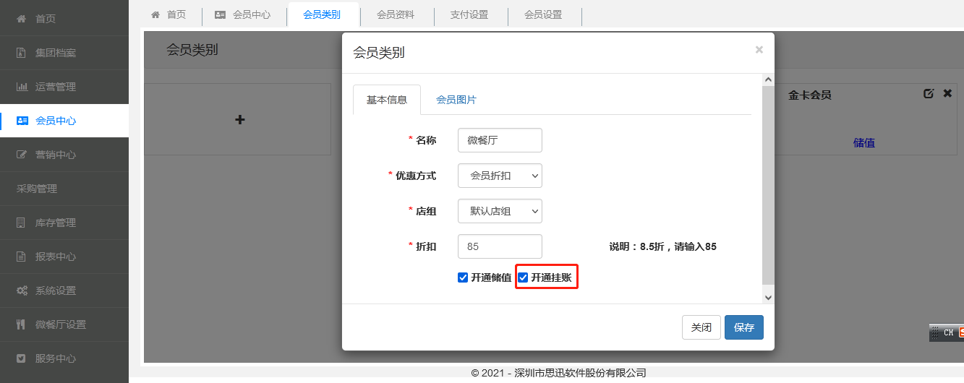Click the delete X icon on 金卡会员 card
Viewport: 964px width, 383px height.
tap(947, 94)
